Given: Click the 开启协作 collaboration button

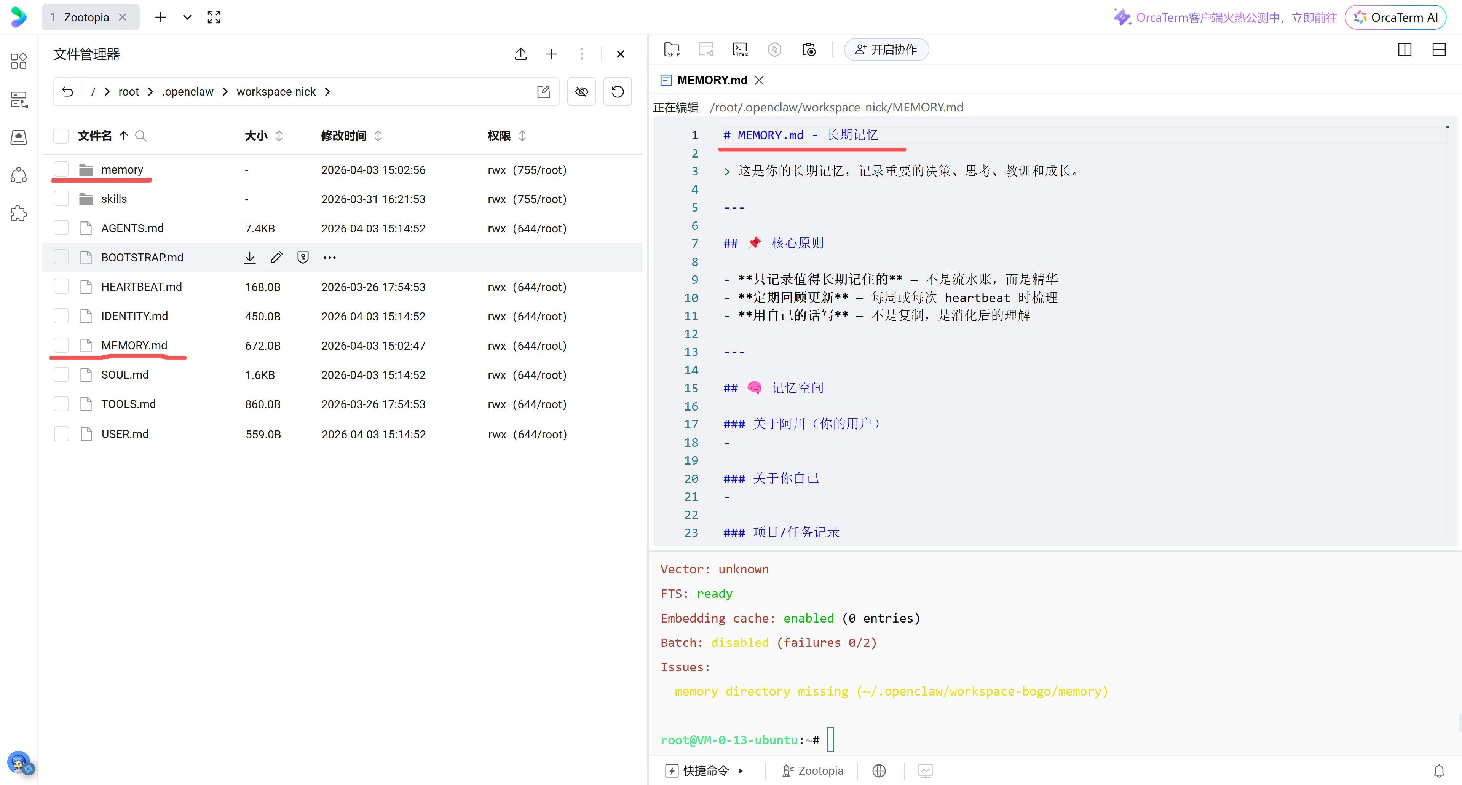Looking at the screenshot, I should click(886, 50).
